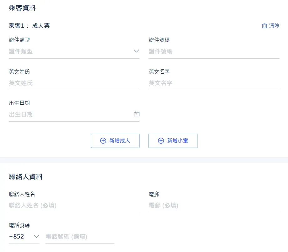Click the trash icon next to 清除
The height and width of the screenshot is (252, 288).
point(265,26)
